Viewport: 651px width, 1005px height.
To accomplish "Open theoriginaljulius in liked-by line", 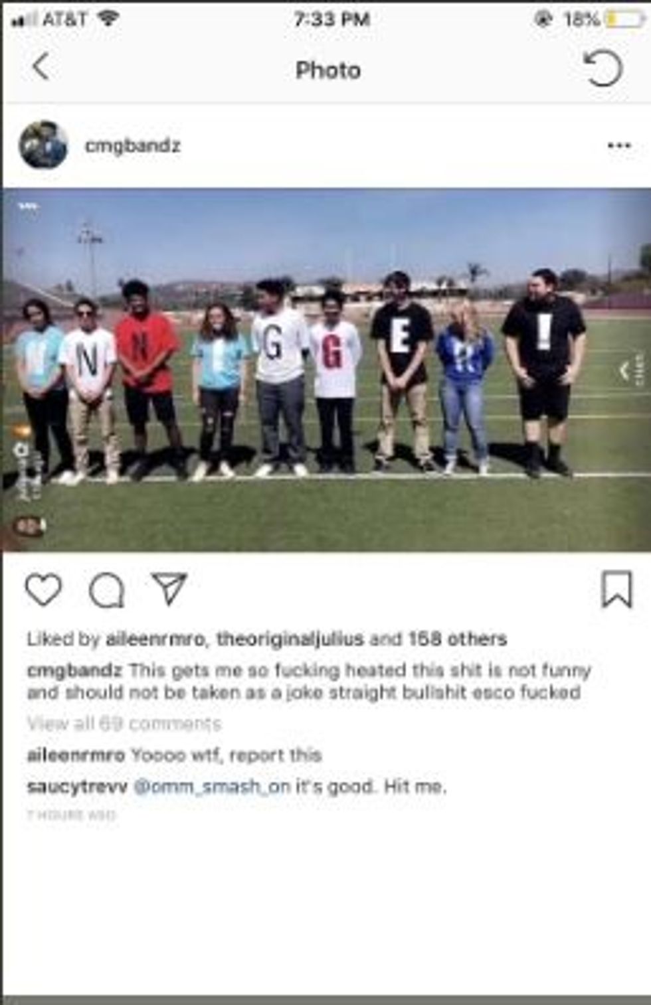I will point(290,639).
